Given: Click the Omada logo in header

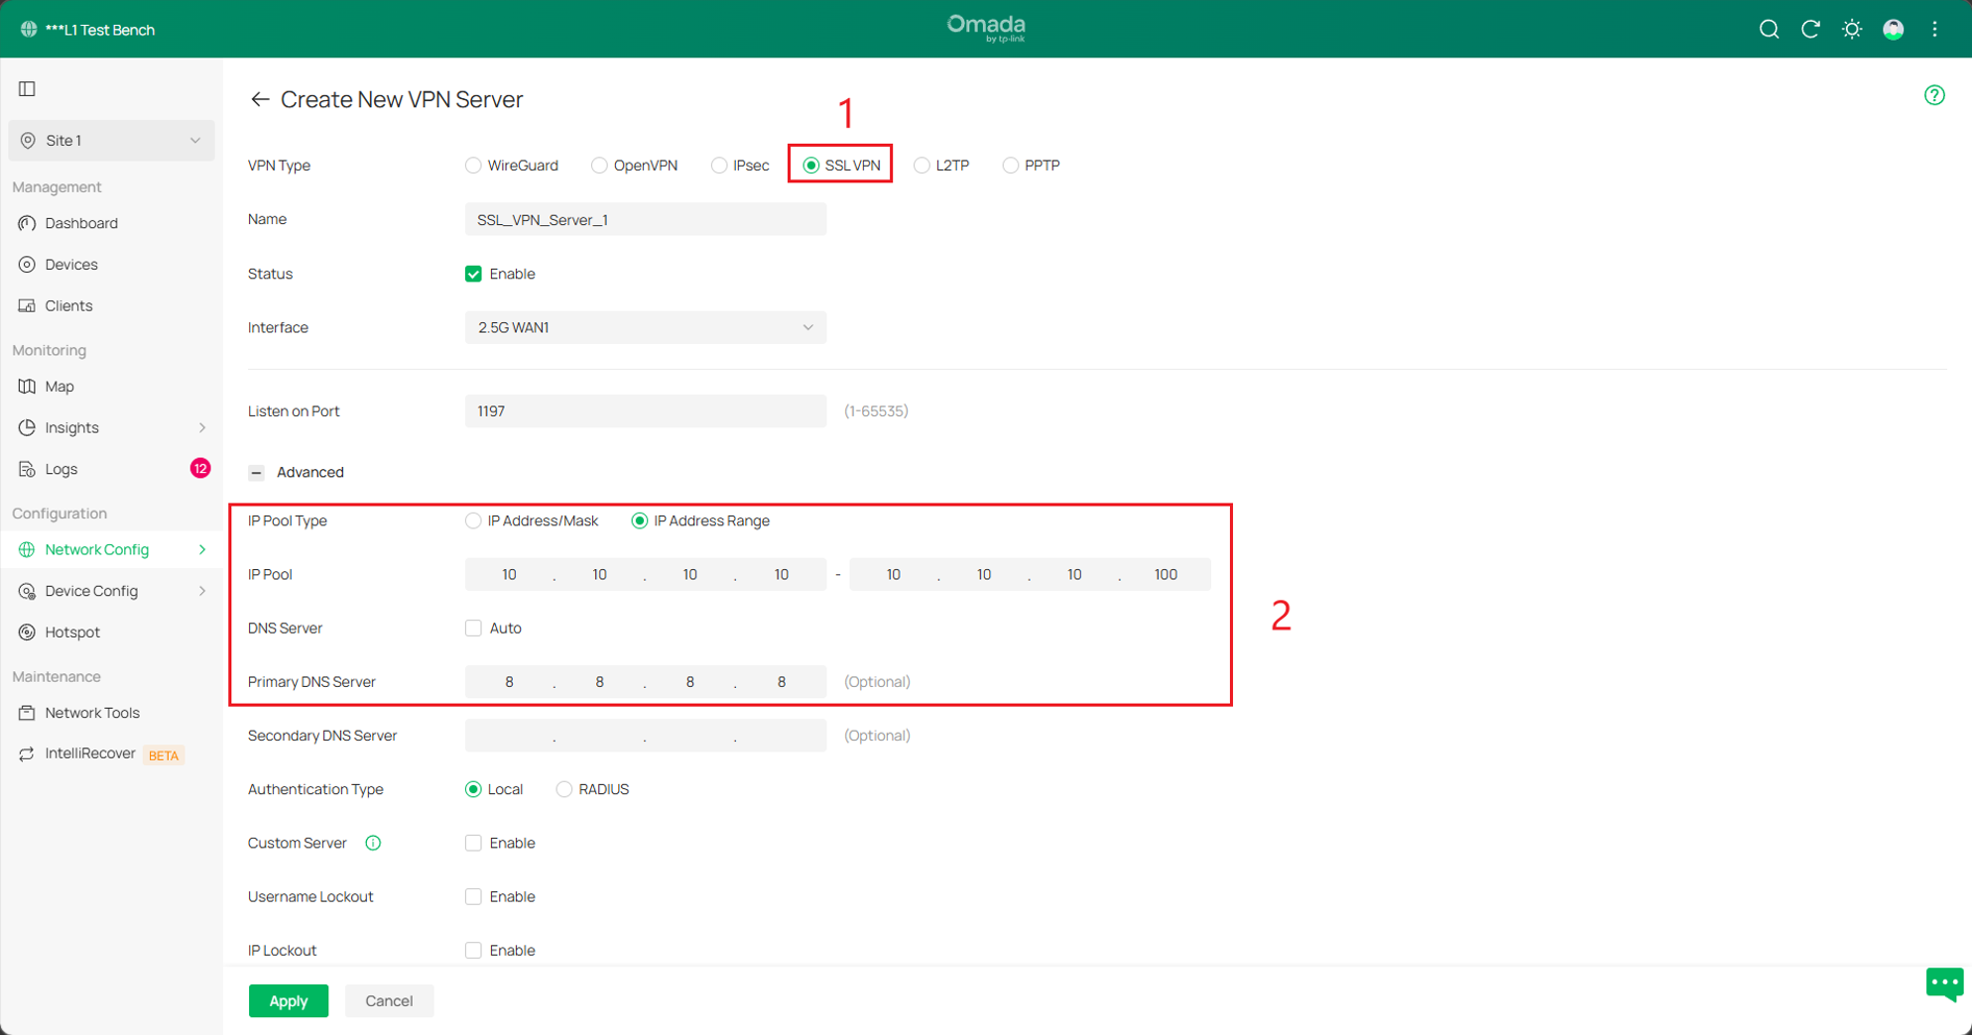Looking at the screenshot, I should click(x=986, y=28).
